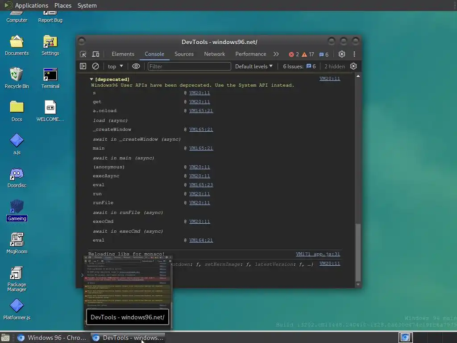Screen dimensions: 457x343
Task: Open the Report Bug desktop icon
Action: click(50, 17)
